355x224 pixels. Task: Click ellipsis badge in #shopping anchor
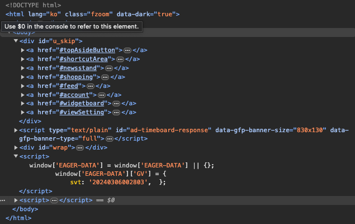(x=105, y=77)
